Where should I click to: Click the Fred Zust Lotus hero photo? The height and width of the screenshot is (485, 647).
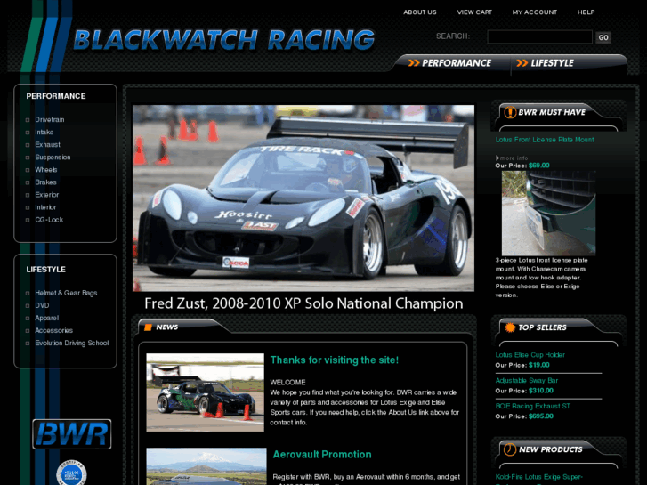(303, 198)
